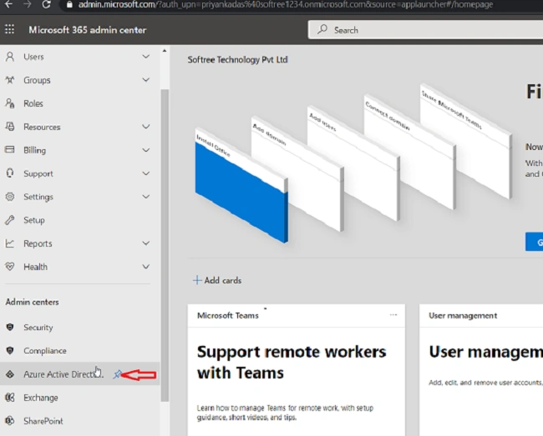Click the Roles icon in sidebar

click(x=10, y=103)
